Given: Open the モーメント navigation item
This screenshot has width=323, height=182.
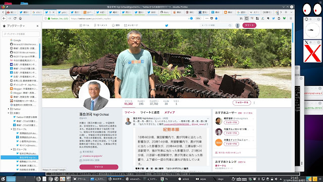Looking at the screenshot, I should click(x=100, y=25).
